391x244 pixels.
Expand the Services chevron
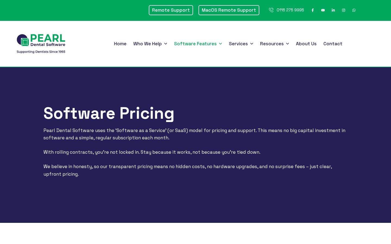252,44
